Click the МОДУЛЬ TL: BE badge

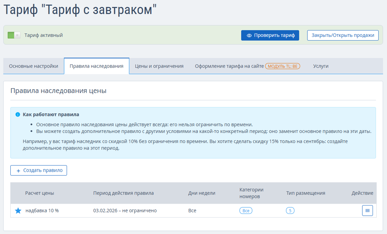(x=283, y=66)
